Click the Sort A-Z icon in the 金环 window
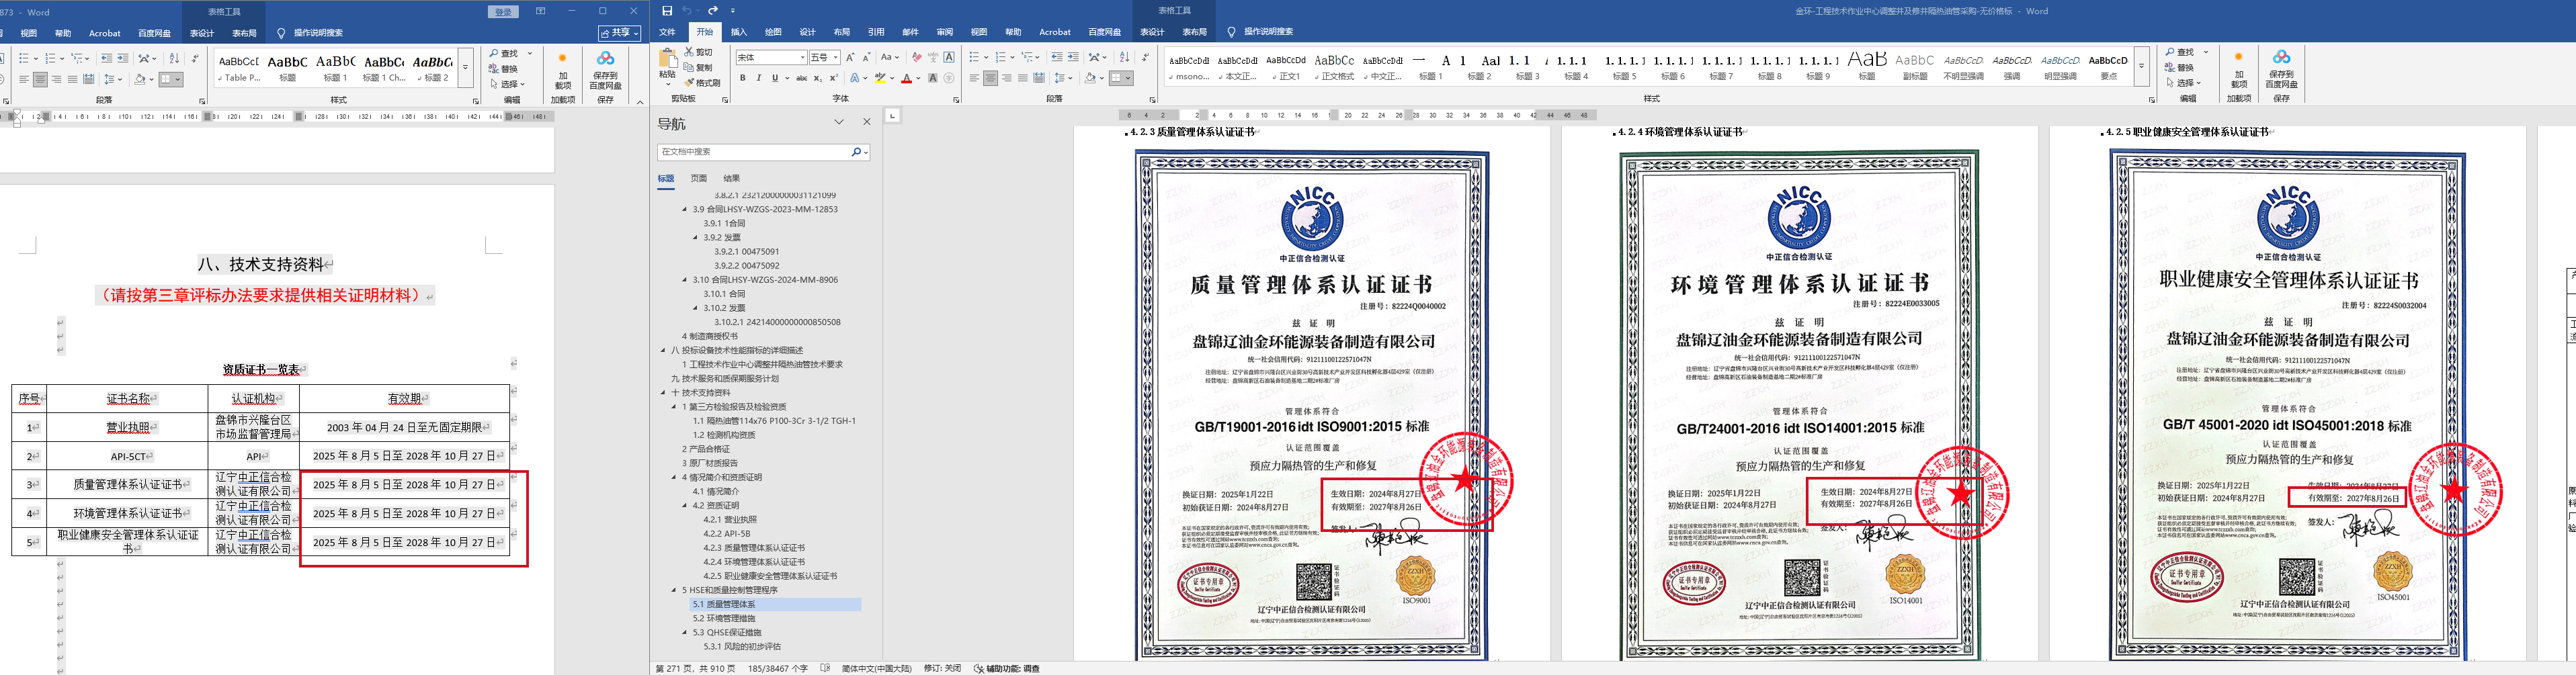Screen dimensions: 2576x675 1124,57
